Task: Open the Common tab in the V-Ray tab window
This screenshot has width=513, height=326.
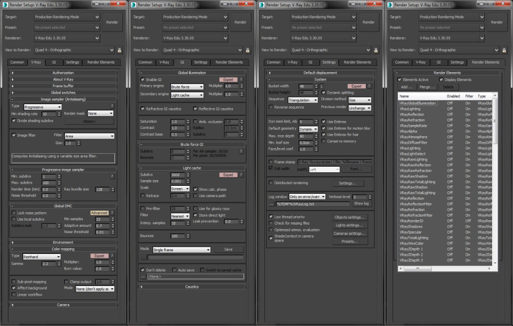Action: 17,62
